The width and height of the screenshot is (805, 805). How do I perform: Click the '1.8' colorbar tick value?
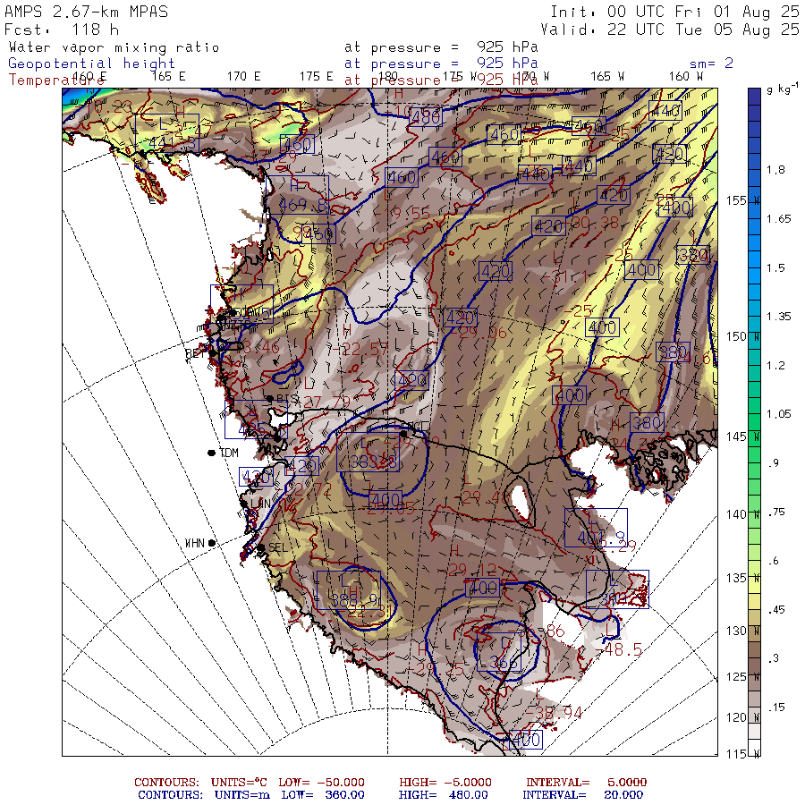pos(775,170)
